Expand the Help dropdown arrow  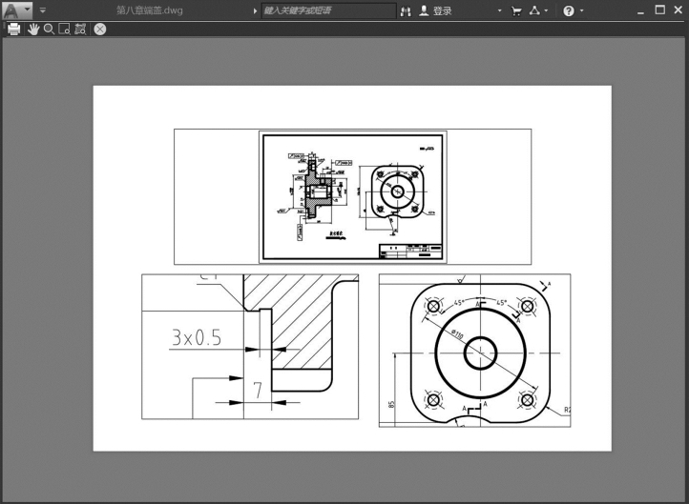click(x=582, y=11)
